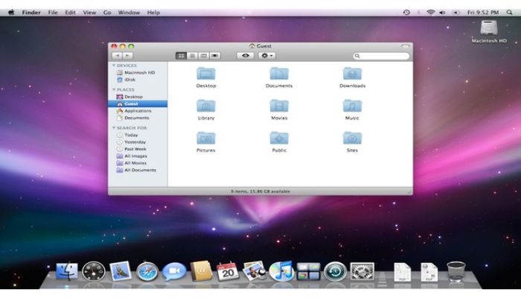The height and width of the screenshot is (298, 521).
Task: Open the File menu
Action: (x=53, y=13)
